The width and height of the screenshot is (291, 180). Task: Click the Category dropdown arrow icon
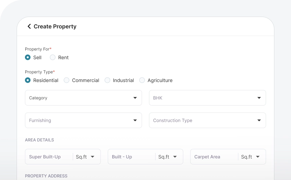(135, 98)
